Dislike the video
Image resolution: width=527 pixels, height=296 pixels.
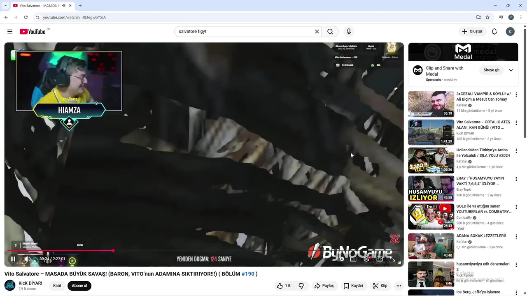coord(301,286)
